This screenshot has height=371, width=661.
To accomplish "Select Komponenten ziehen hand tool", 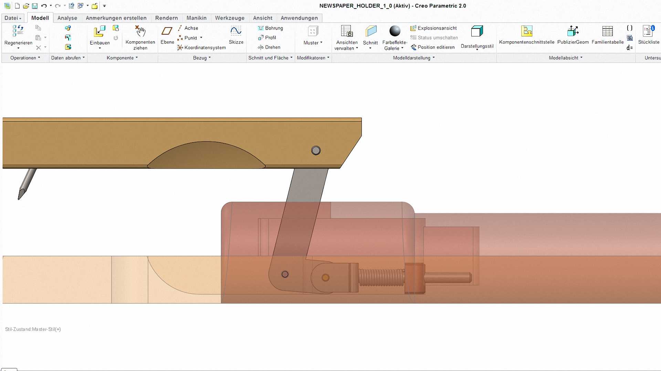I will coord(140,31).
